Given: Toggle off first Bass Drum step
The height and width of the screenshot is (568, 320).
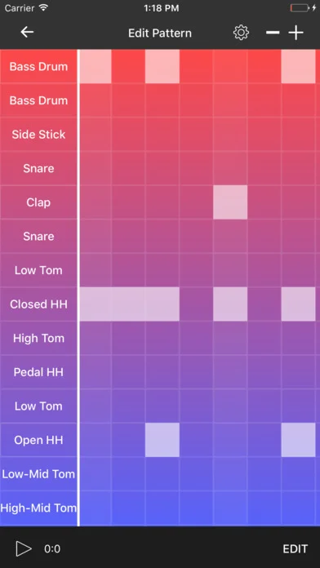Looking at the screenshot, I should [96, 67].
